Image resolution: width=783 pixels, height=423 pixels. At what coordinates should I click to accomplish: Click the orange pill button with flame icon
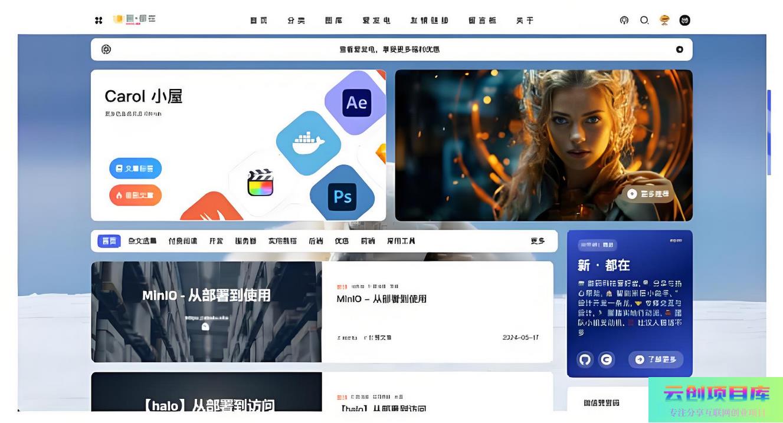[135, 195]
